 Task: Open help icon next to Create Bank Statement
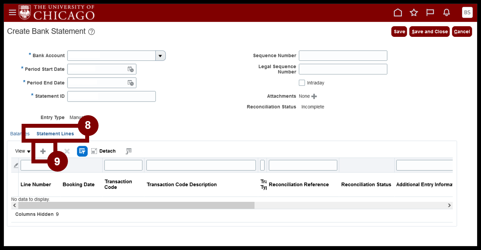point(91,32)
